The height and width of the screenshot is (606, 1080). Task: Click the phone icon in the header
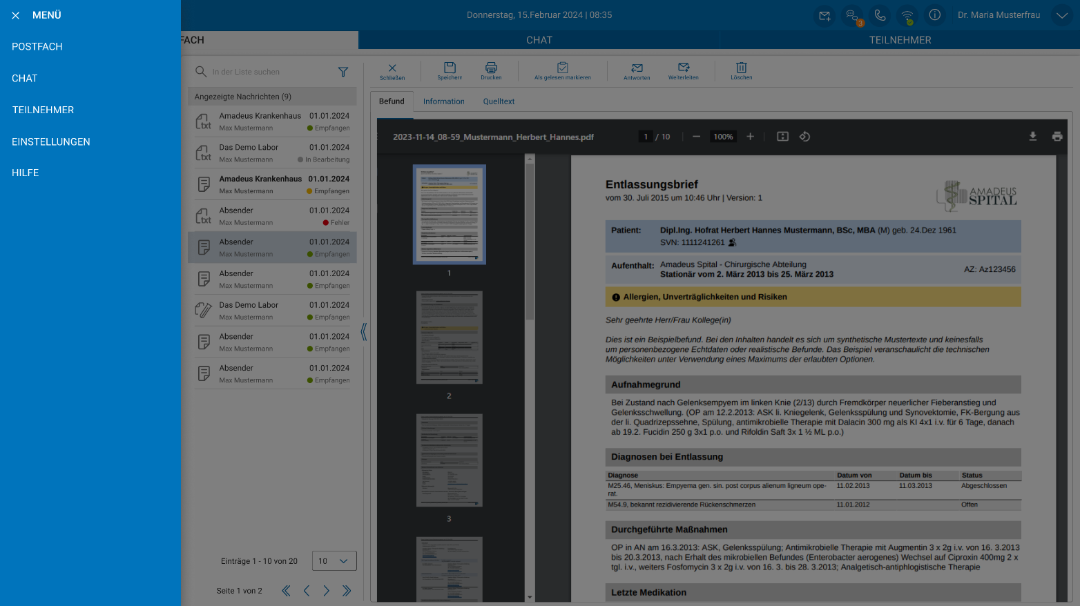(x=880, y=15)
